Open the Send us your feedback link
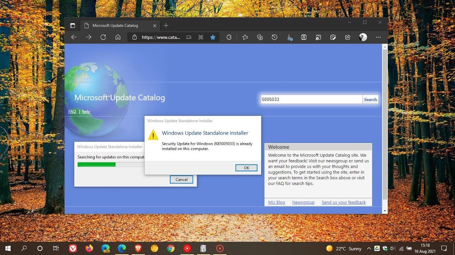 (344, 202)
